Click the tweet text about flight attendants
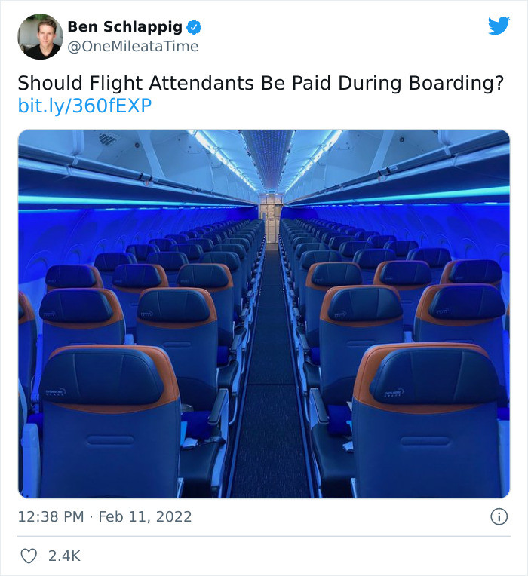528x576 pixels. [x=260, y=83]
